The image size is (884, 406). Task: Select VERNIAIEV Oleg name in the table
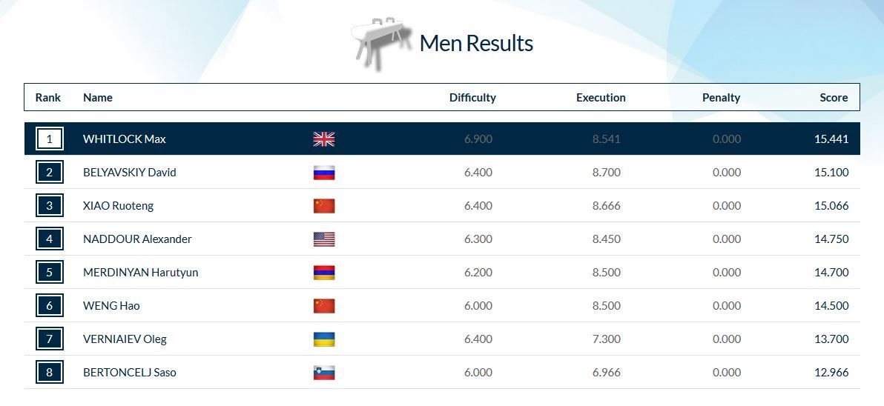point(125,339)
